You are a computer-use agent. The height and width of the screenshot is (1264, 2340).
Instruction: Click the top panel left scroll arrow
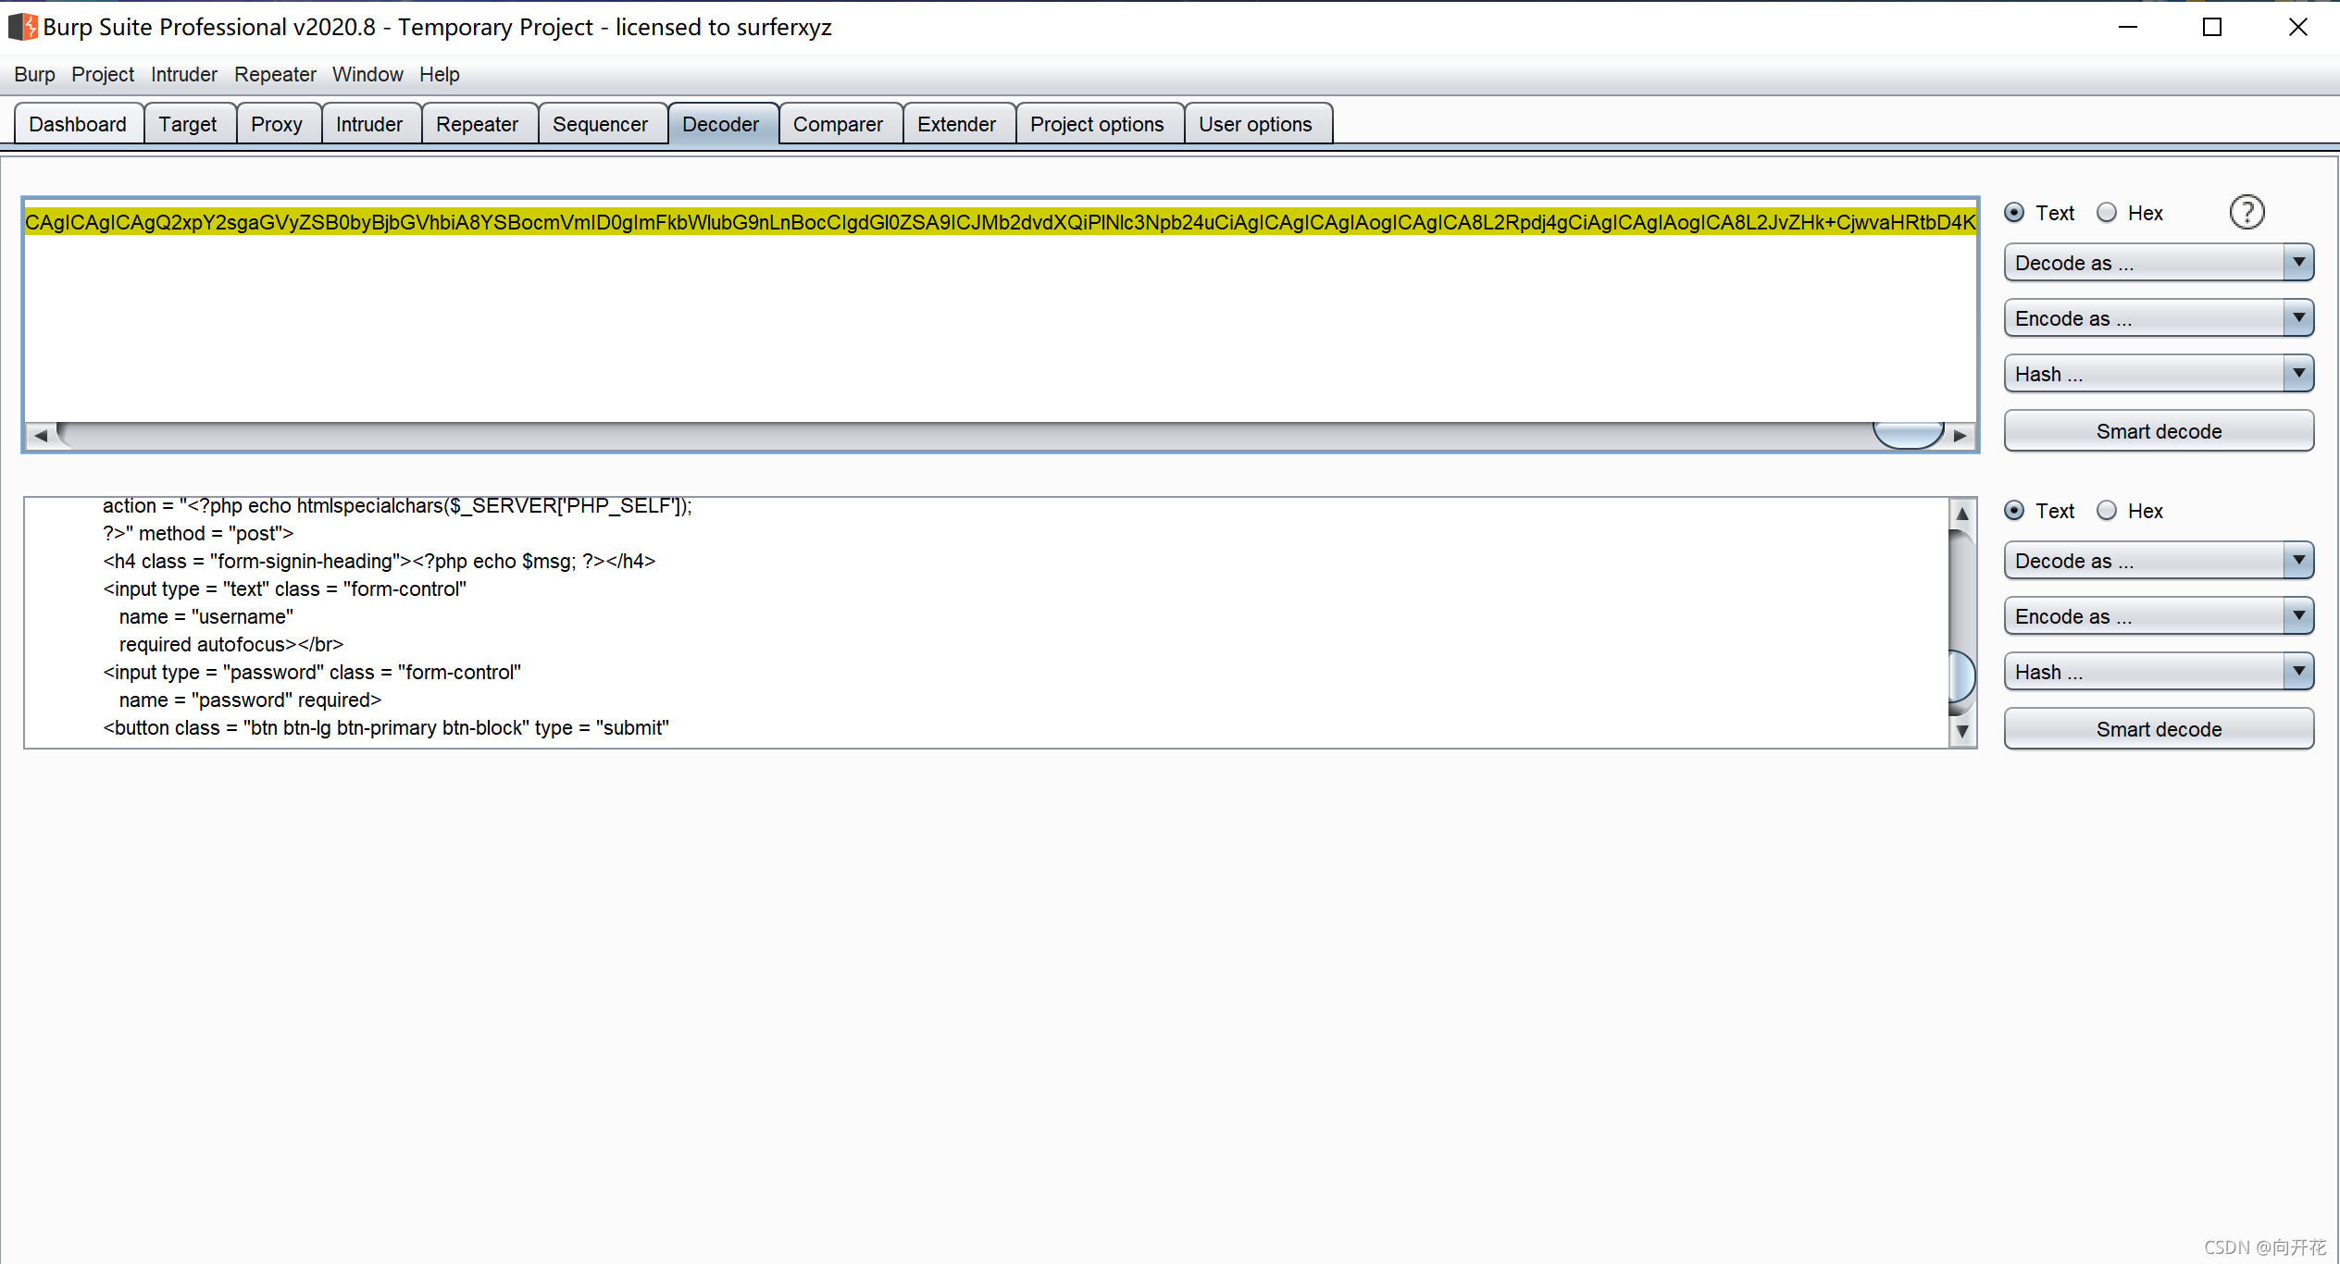tap(40, 435)
